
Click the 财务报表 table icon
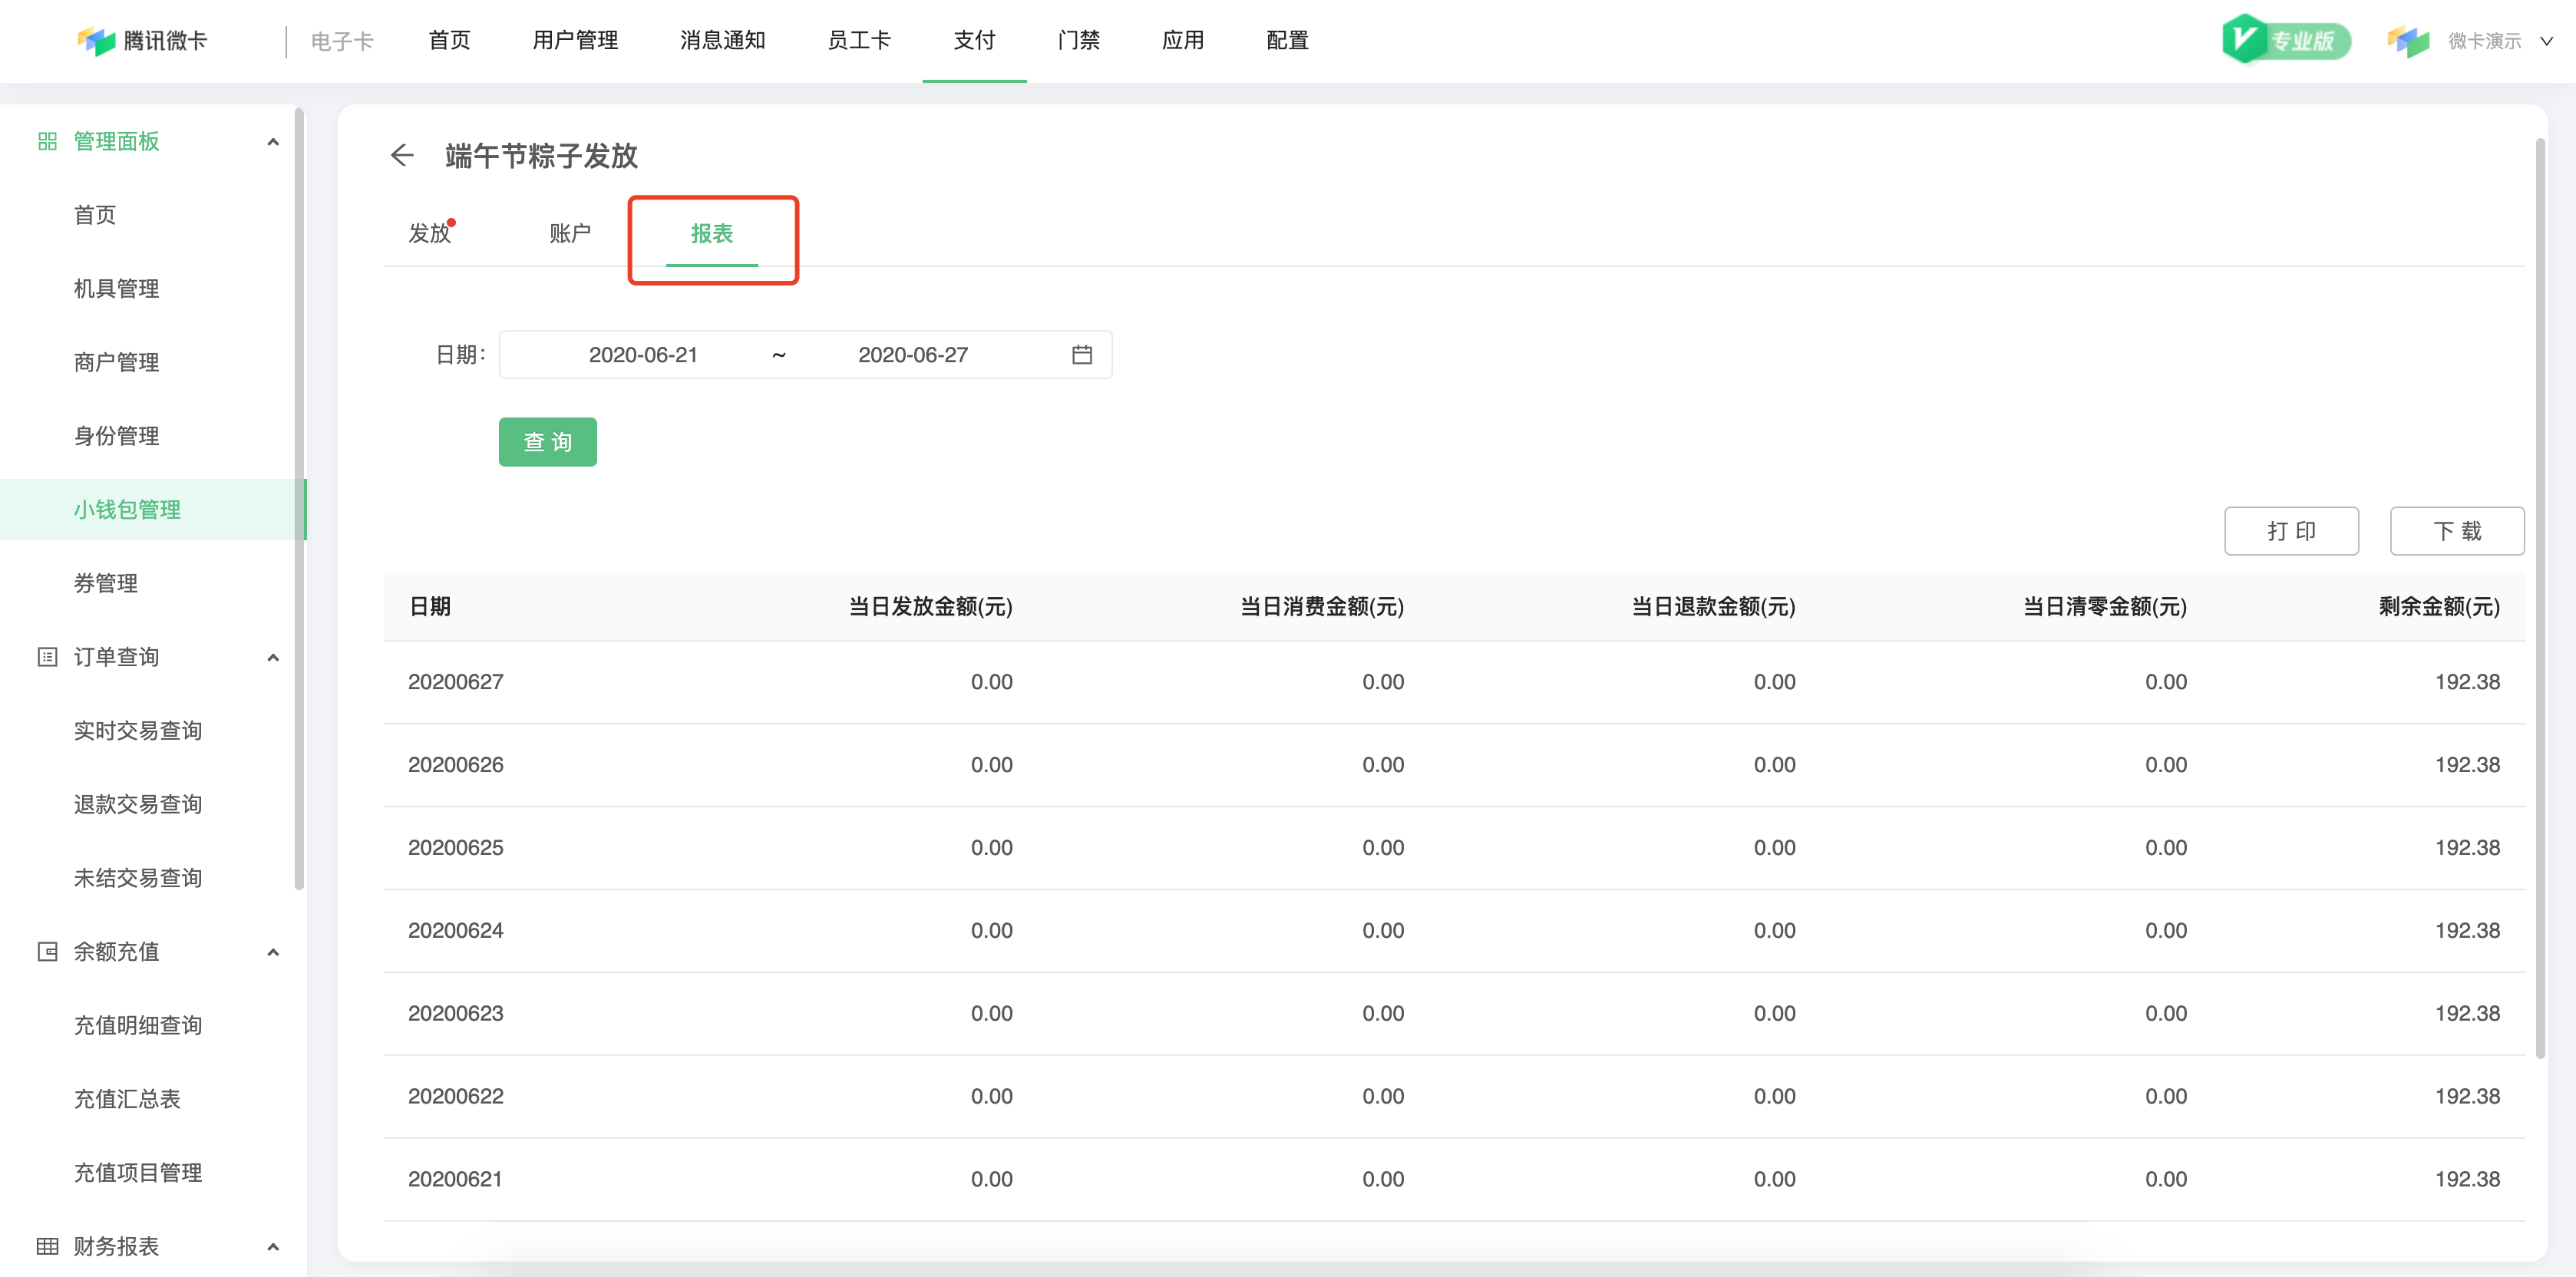pos(47,1246)
